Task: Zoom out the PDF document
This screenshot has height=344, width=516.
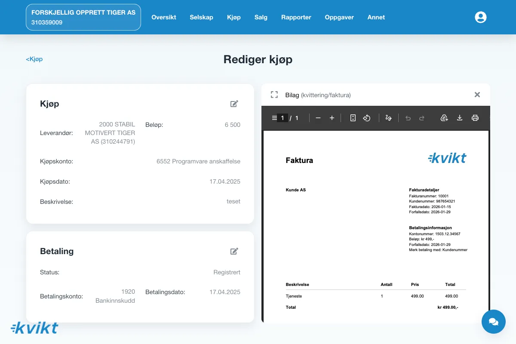Action: (318, 118)
